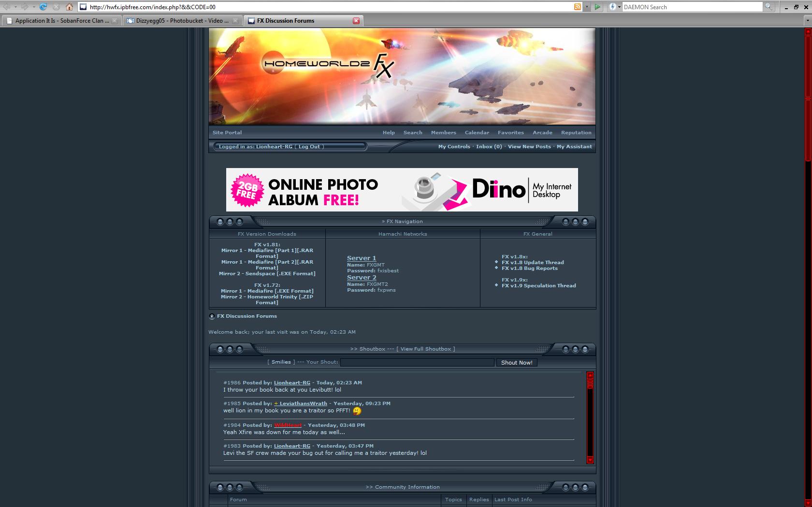Close the FX Discussion Forums tab

356,21
